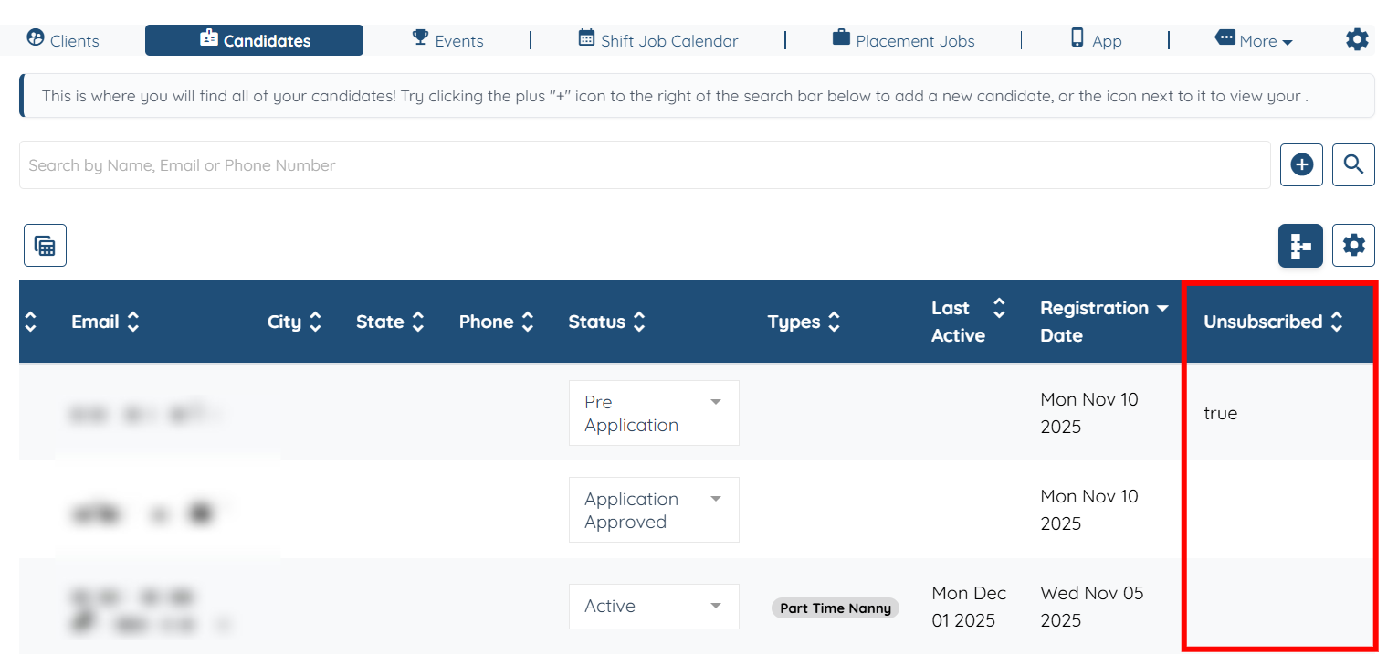1398x666 pixels.
Task: Expand the More menu
Action: pos(1254,40)
